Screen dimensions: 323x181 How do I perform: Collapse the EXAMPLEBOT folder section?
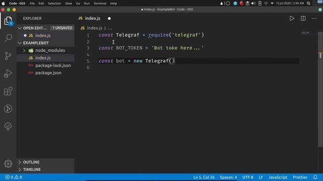(x=20, y=43)
